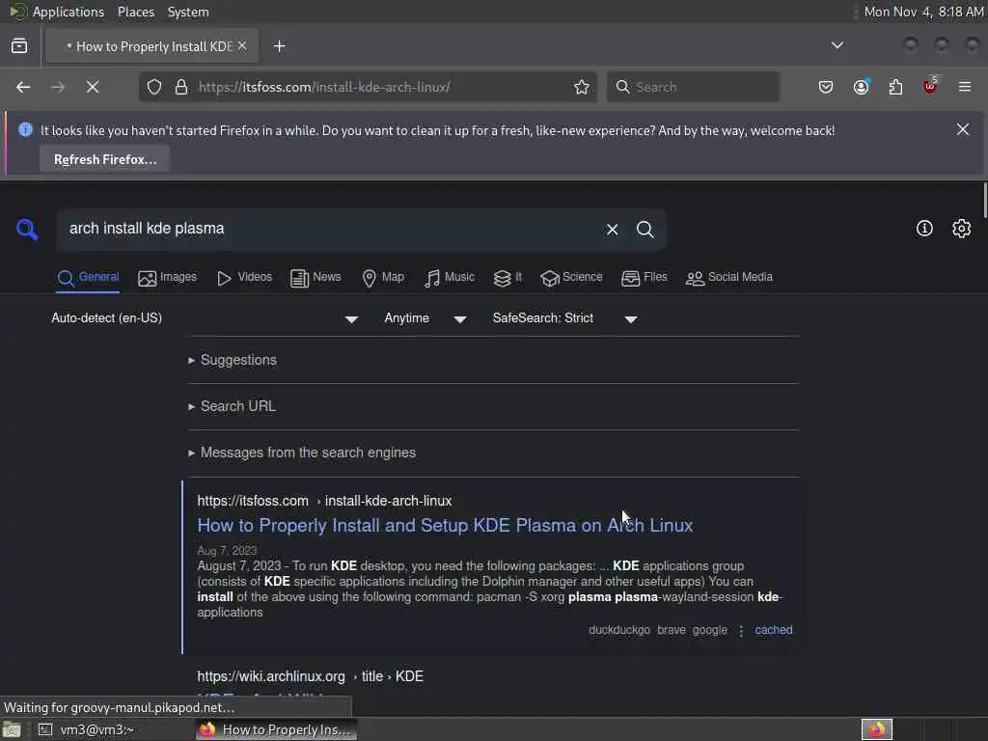This screenshot has height=741, width=988.
Task: Bookmark this page with the star
Action: click(x=582, y=87)
